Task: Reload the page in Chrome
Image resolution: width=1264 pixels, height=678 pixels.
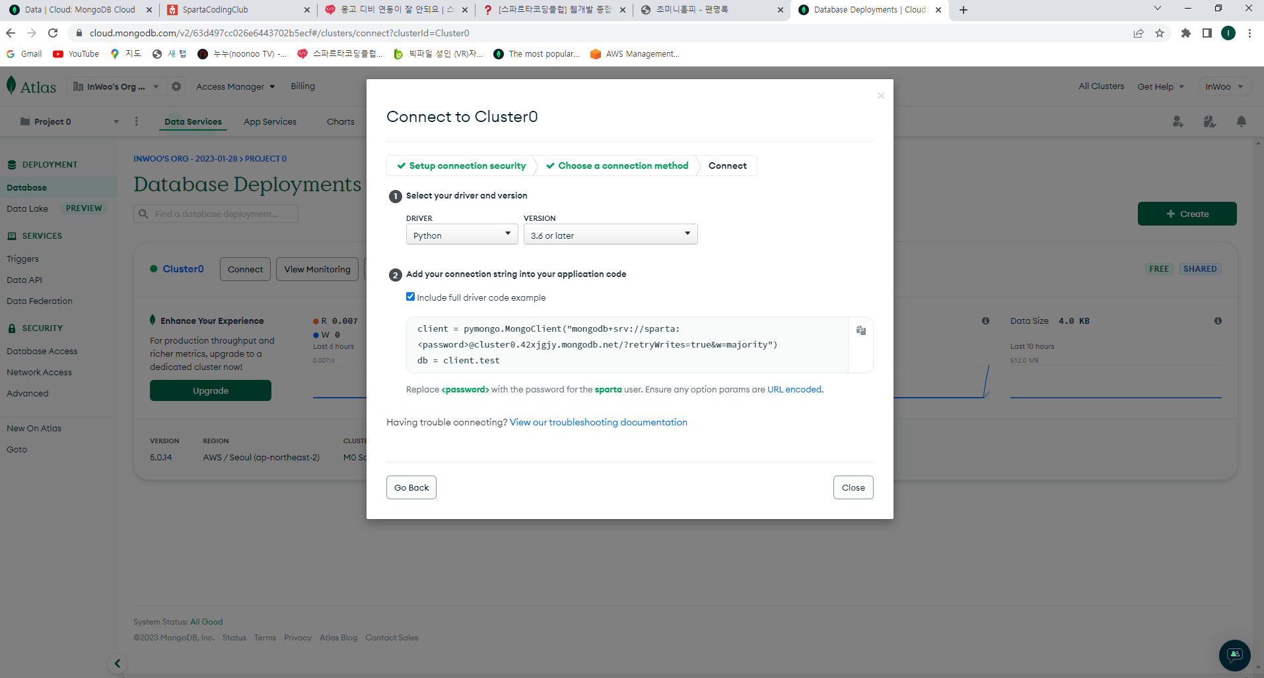Action: tap(53, 33)
